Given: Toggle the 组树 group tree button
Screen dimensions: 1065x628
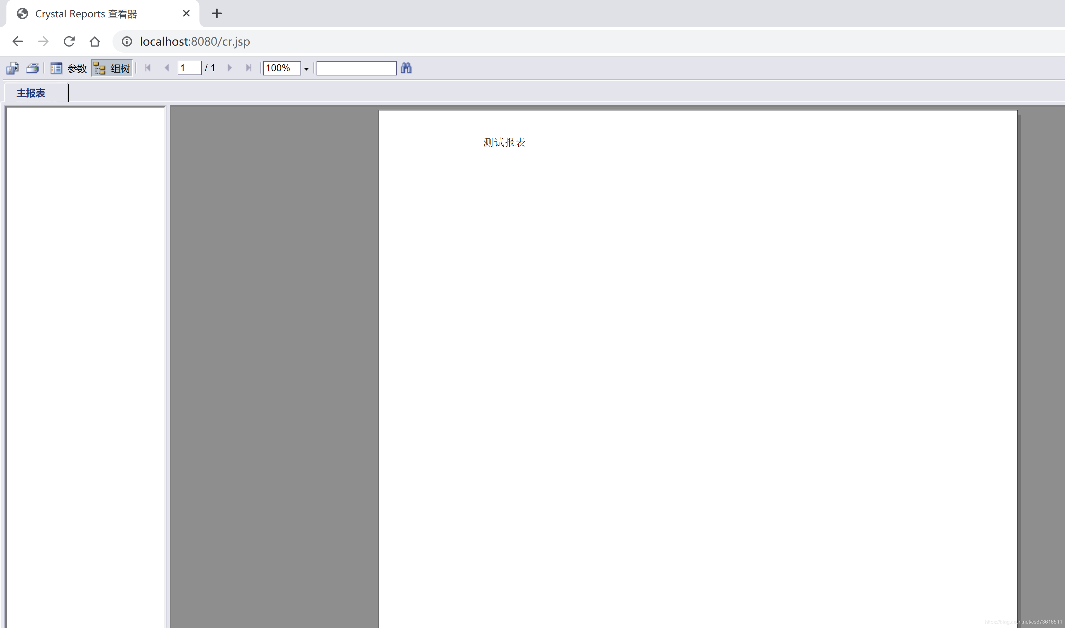Looking at the screenshot, I should tap(112, 68).
